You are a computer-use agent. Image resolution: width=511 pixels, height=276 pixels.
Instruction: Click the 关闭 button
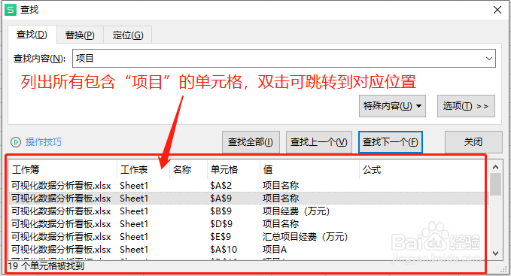pyautogui.click(x=473, y=142)
